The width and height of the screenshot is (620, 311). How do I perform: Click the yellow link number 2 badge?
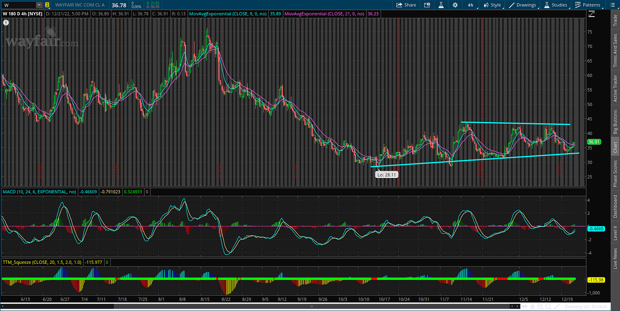point(47,5)
